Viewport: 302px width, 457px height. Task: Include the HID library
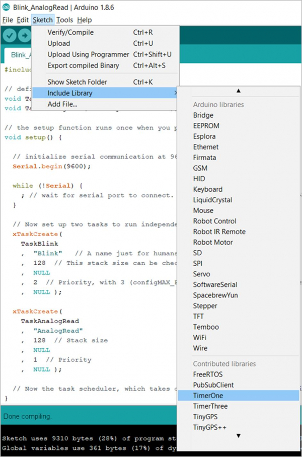(239, 179)
